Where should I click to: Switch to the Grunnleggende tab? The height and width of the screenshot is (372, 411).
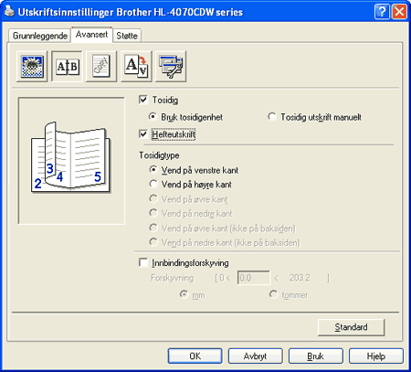point(40,36)
